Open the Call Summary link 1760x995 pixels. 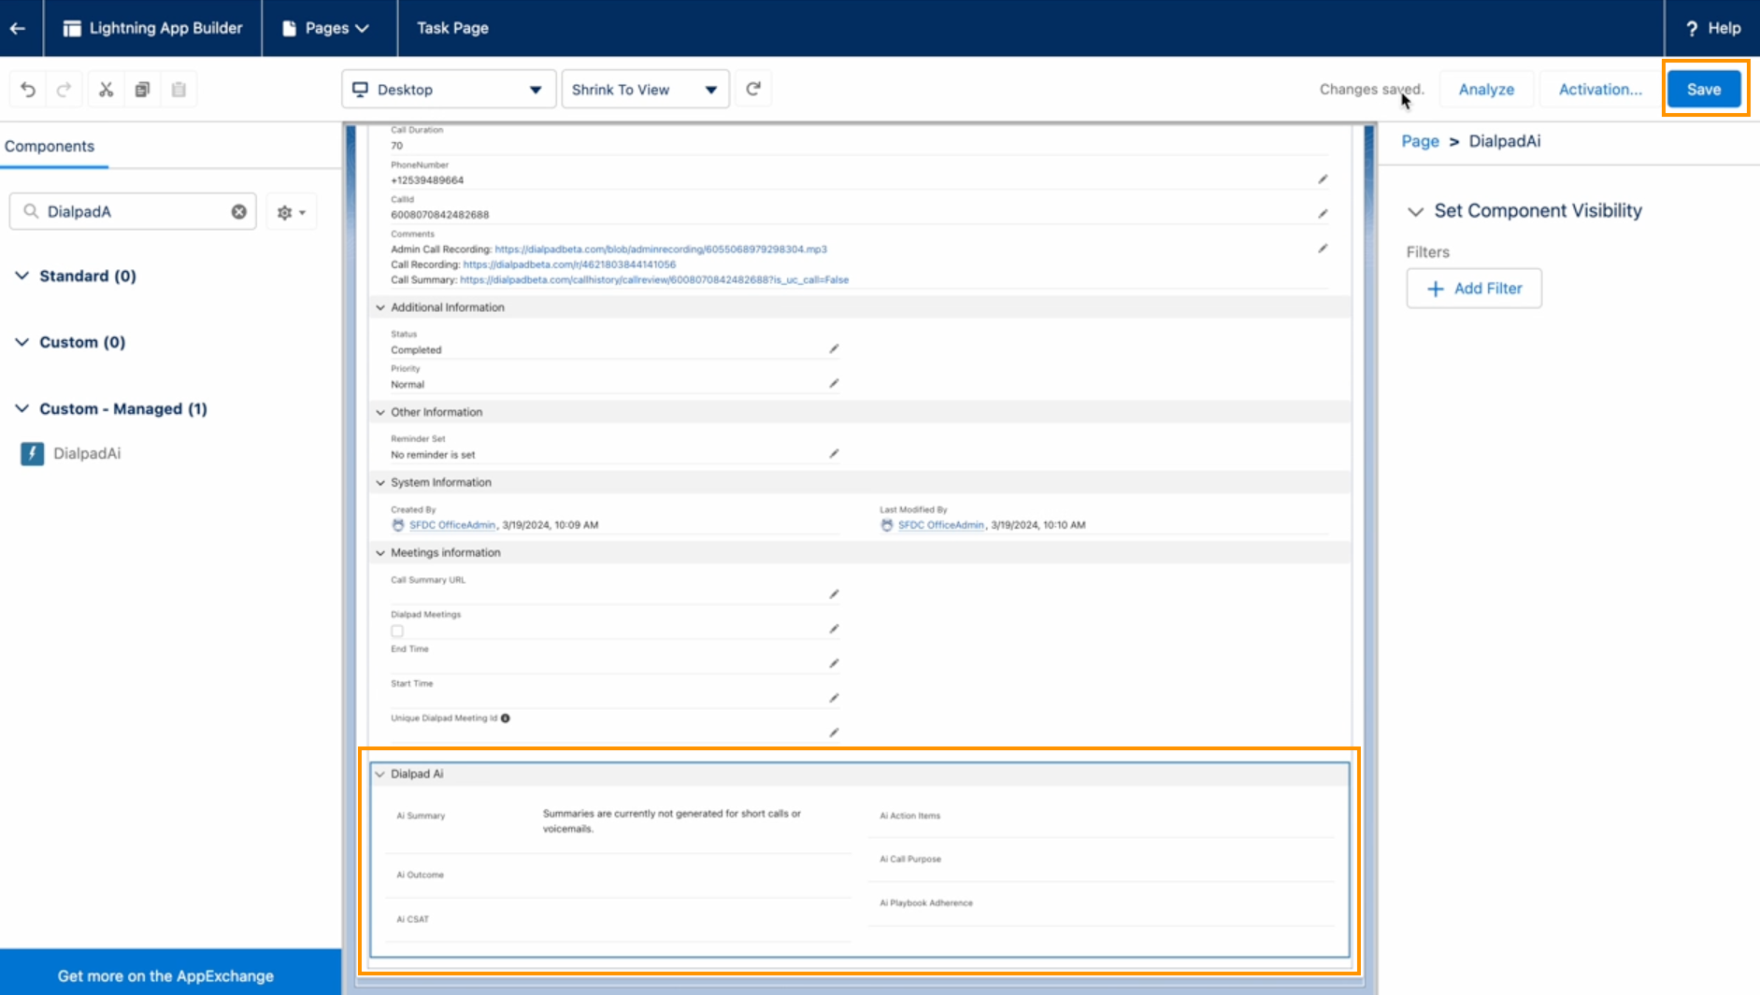(654, 279)
